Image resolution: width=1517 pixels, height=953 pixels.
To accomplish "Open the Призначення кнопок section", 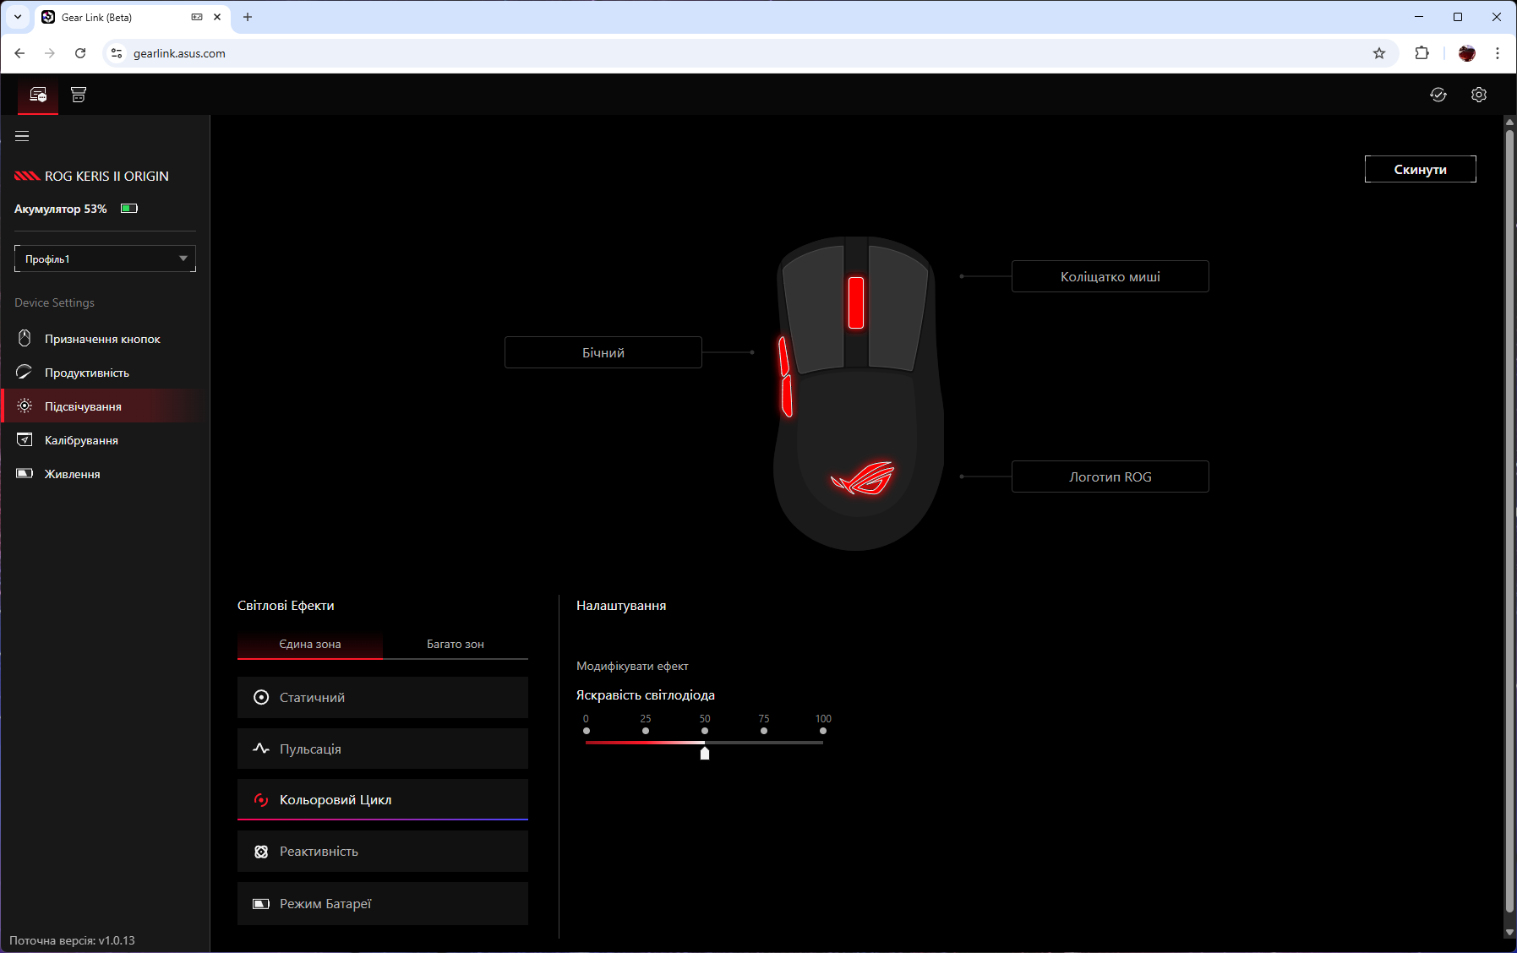I will click(105, 339).
